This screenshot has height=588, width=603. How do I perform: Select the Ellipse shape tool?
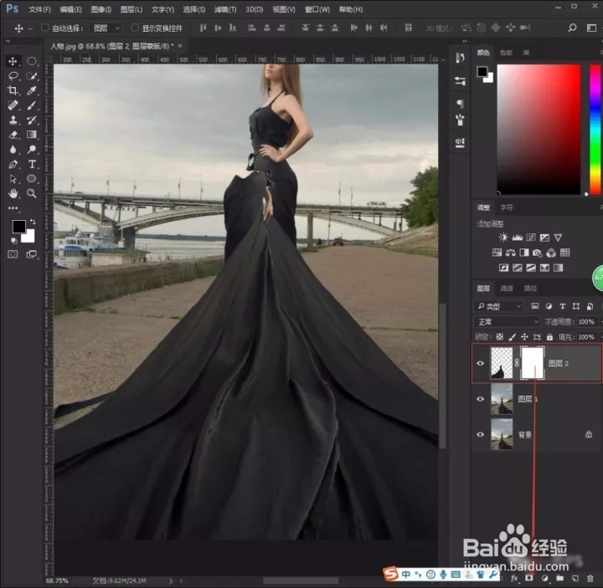pyautogui.click(x=32, y=179)
